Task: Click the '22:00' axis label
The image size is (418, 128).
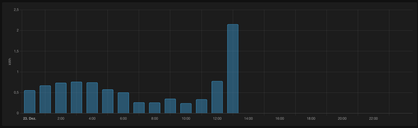Action: point(373,119)
